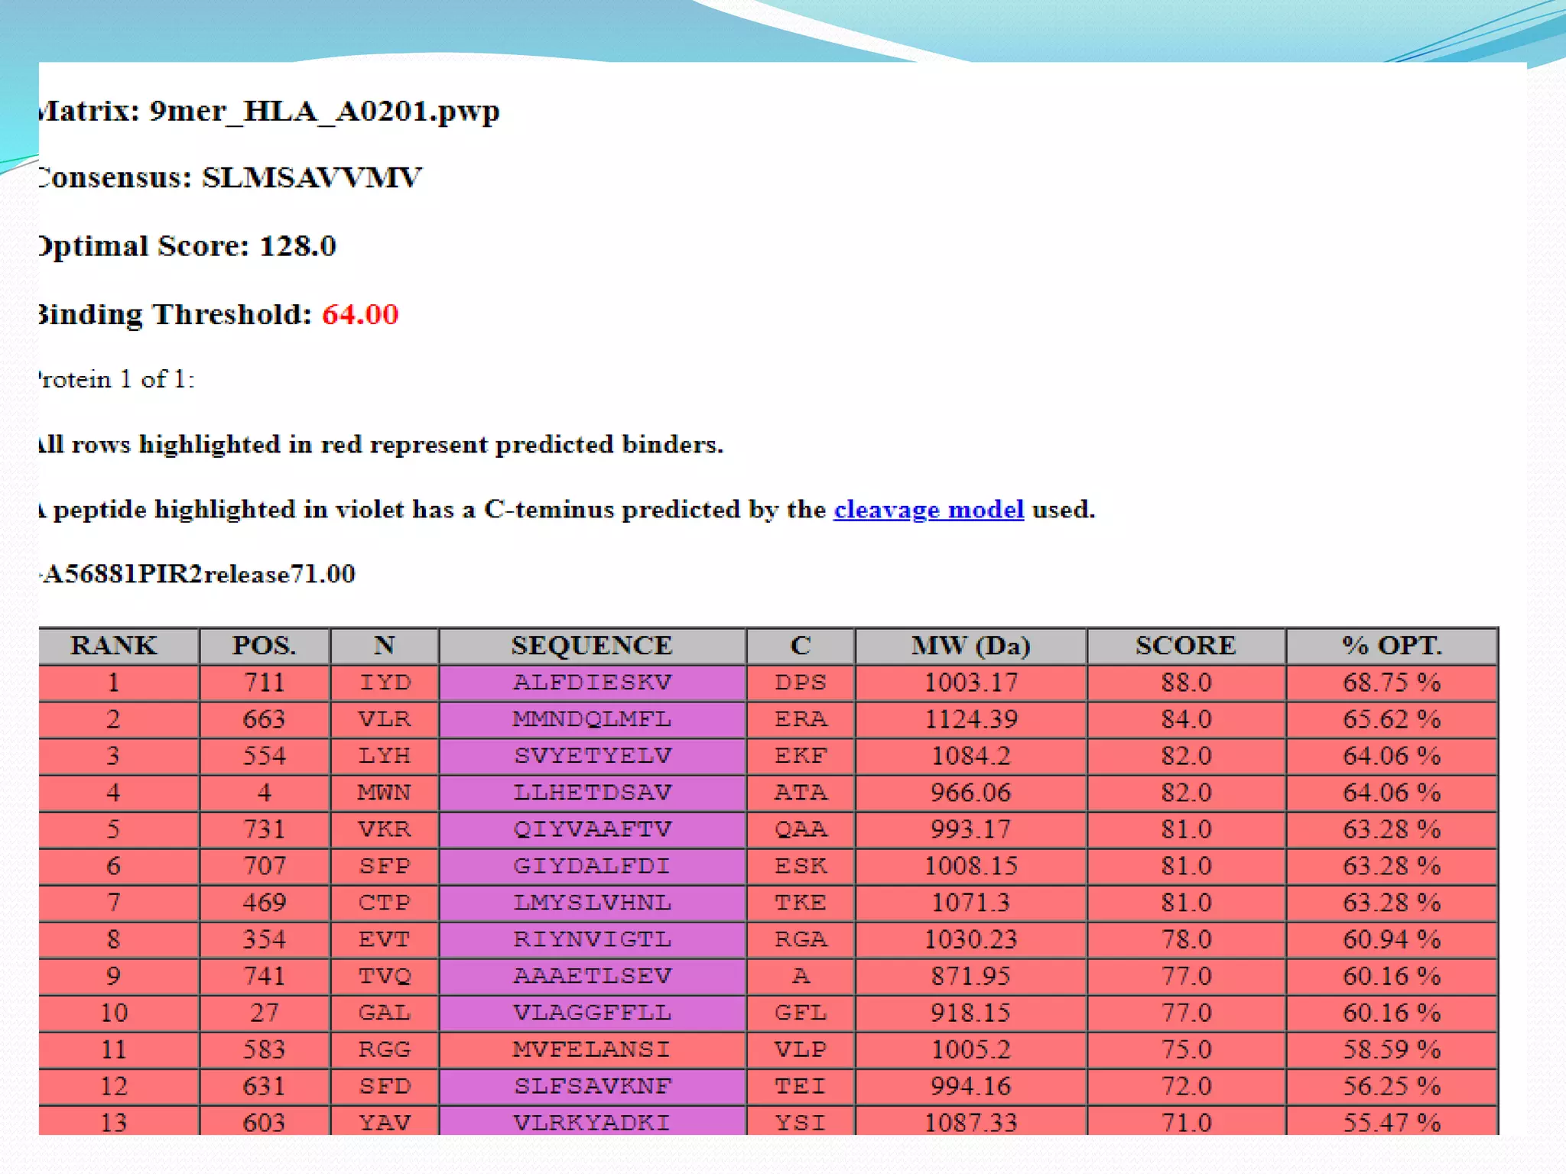Select the LLHETDSAV sequence cell
This screenshot has height=1174, width=1566.
(592, 793)
